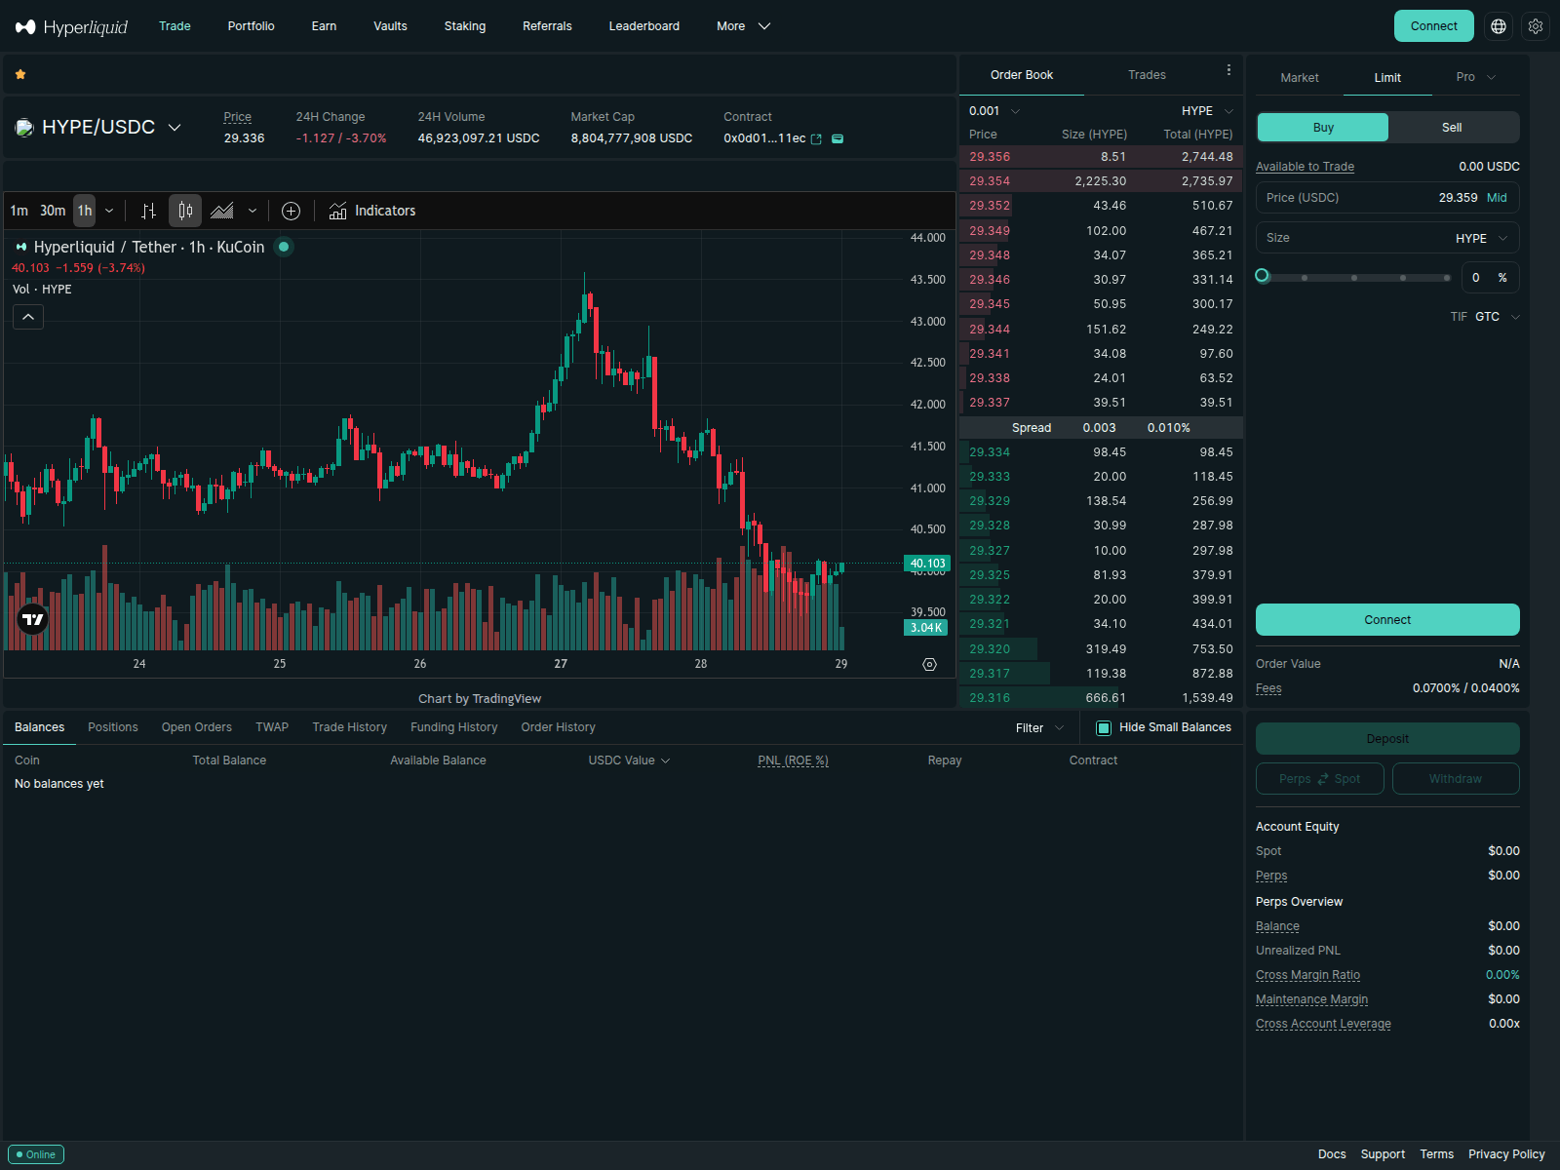
Task: Select the Market order tab
Action: pyautogui.click(x=1300, y=78)
